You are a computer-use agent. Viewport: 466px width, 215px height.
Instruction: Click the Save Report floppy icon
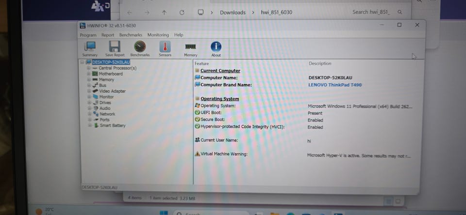click(x=115, y=49)
